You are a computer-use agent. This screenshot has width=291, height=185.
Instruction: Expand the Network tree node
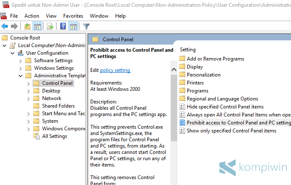28,99
